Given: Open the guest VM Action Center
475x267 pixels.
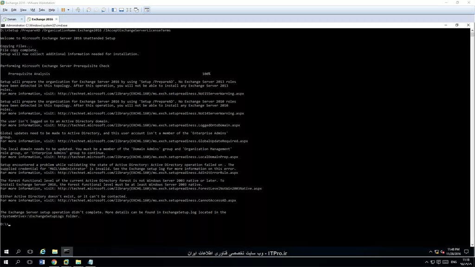Looking at the screenshot, I should (x=467, y=252).
